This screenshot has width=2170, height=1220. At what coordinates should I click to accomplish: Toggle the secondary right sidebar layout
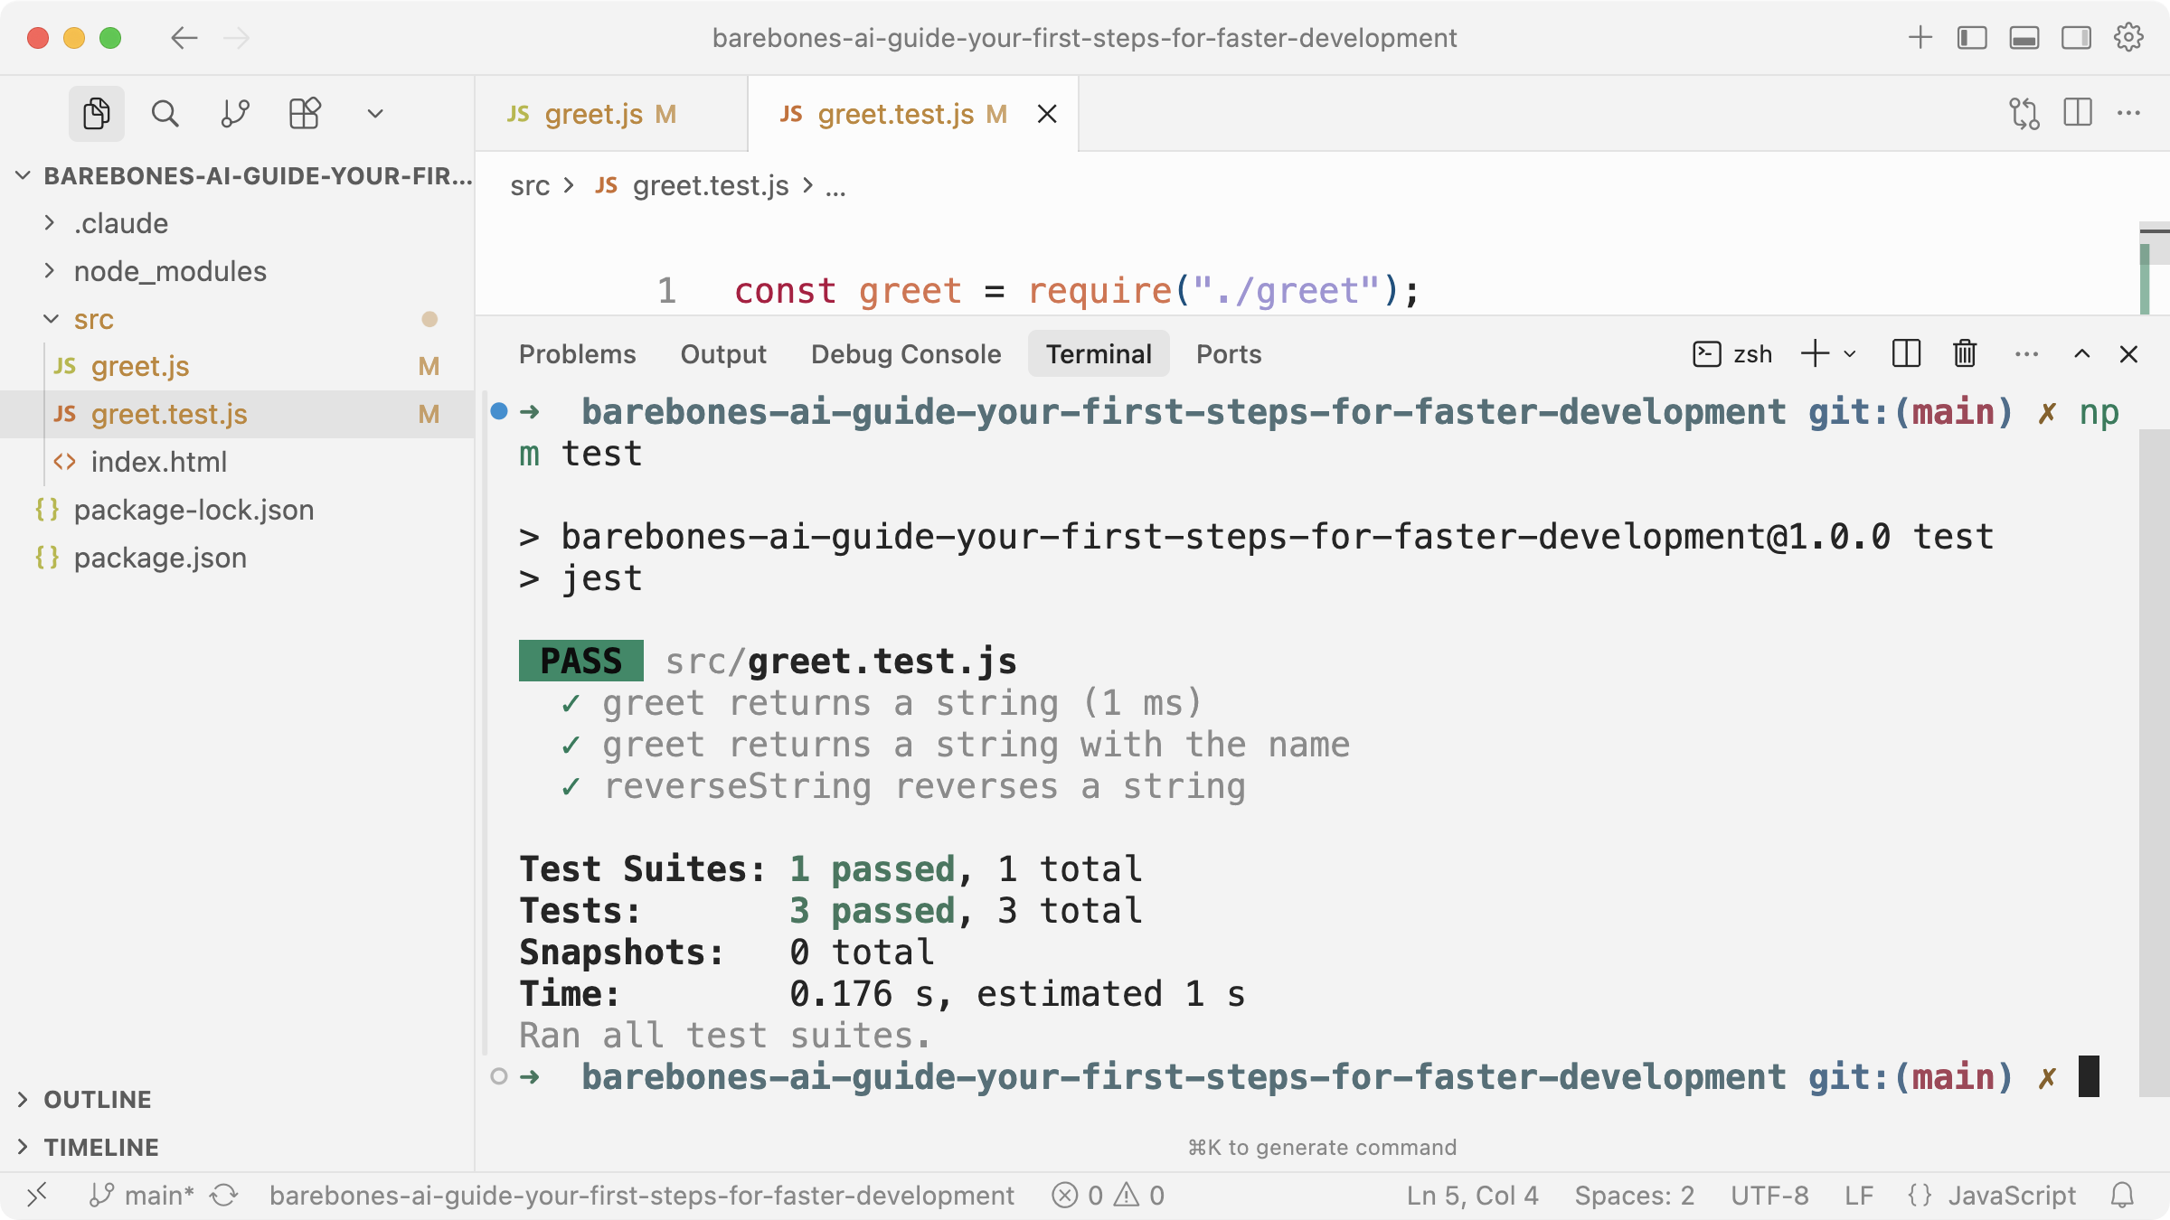point(2076,38)
